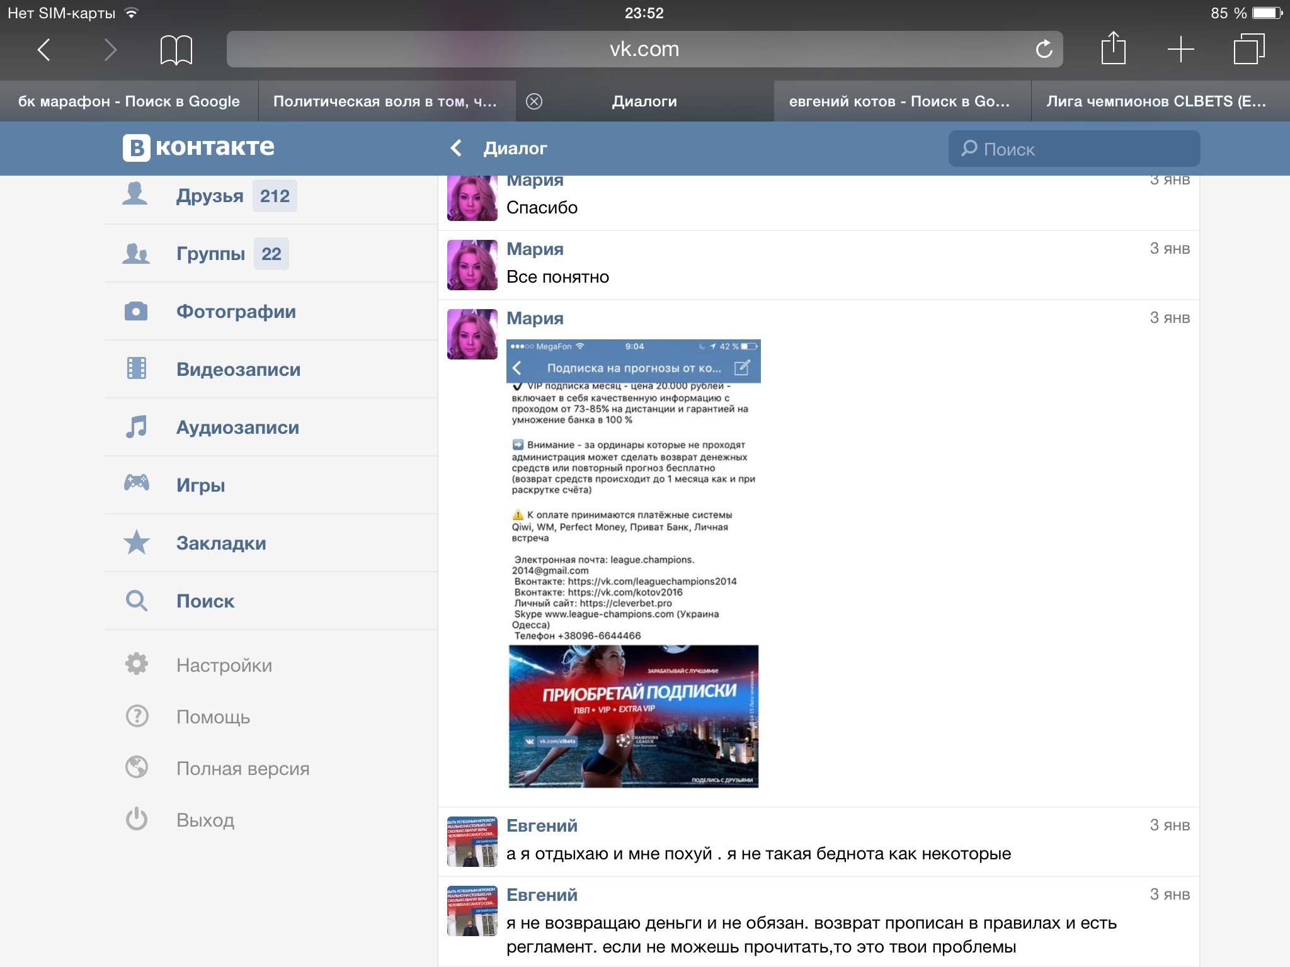Show all open tabs overview
The image size is (1290, 967).
[1248, 49]
